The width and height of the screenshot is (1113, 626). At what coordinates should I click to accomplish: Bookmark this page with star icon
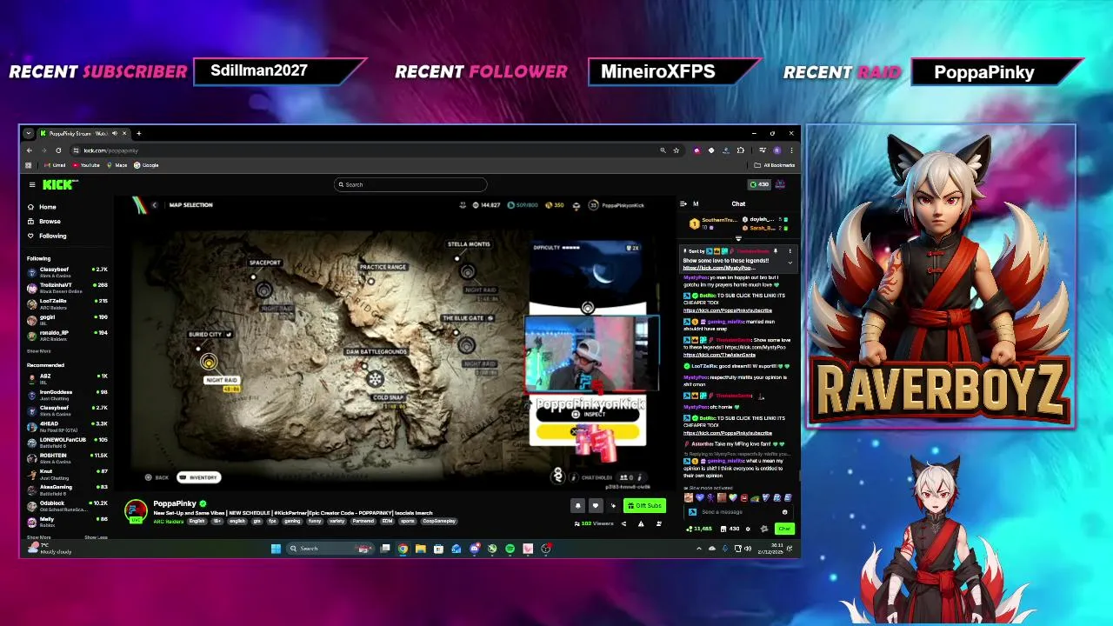(676, 150)
